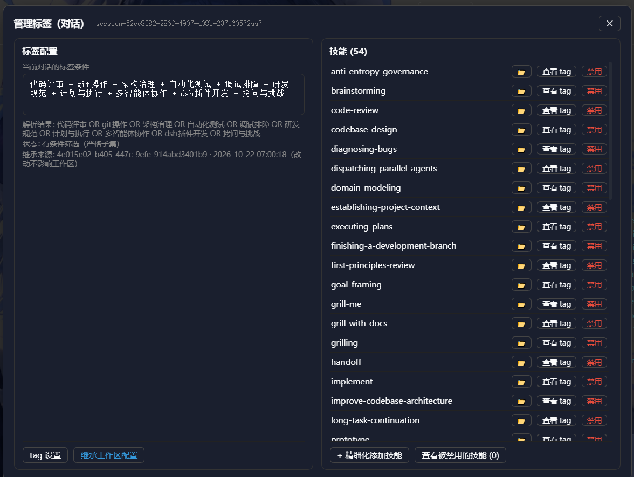Disable the grilling skill
The height and width of the screenshot is (477, 634).
coord(594,343)
